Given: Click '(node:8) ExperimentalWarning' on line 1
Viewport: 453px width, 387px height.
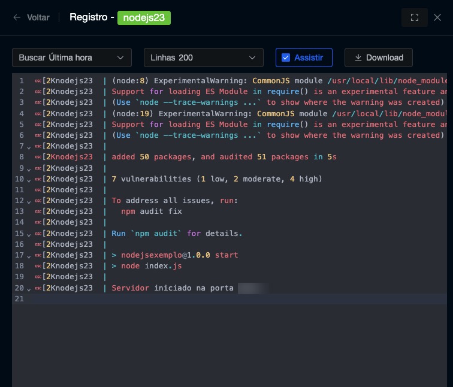Looking at the screenshot, I should (179, 81).
